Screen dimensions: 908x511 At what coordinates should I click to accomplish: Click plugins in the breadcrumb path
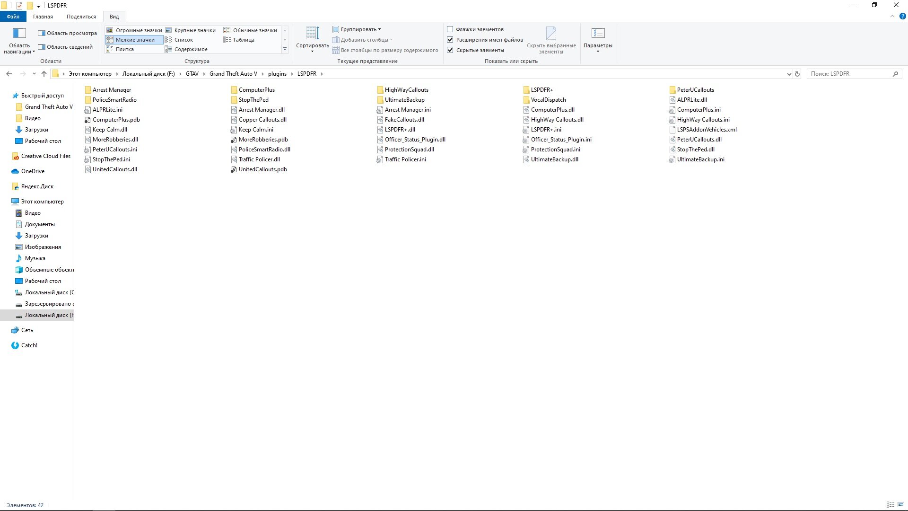click(x=277, y=74)
